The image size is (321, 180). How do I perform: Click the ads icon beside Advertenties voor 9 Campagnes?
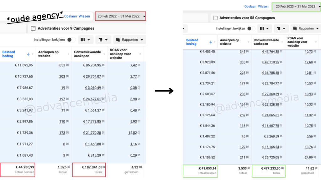(33, 28)
